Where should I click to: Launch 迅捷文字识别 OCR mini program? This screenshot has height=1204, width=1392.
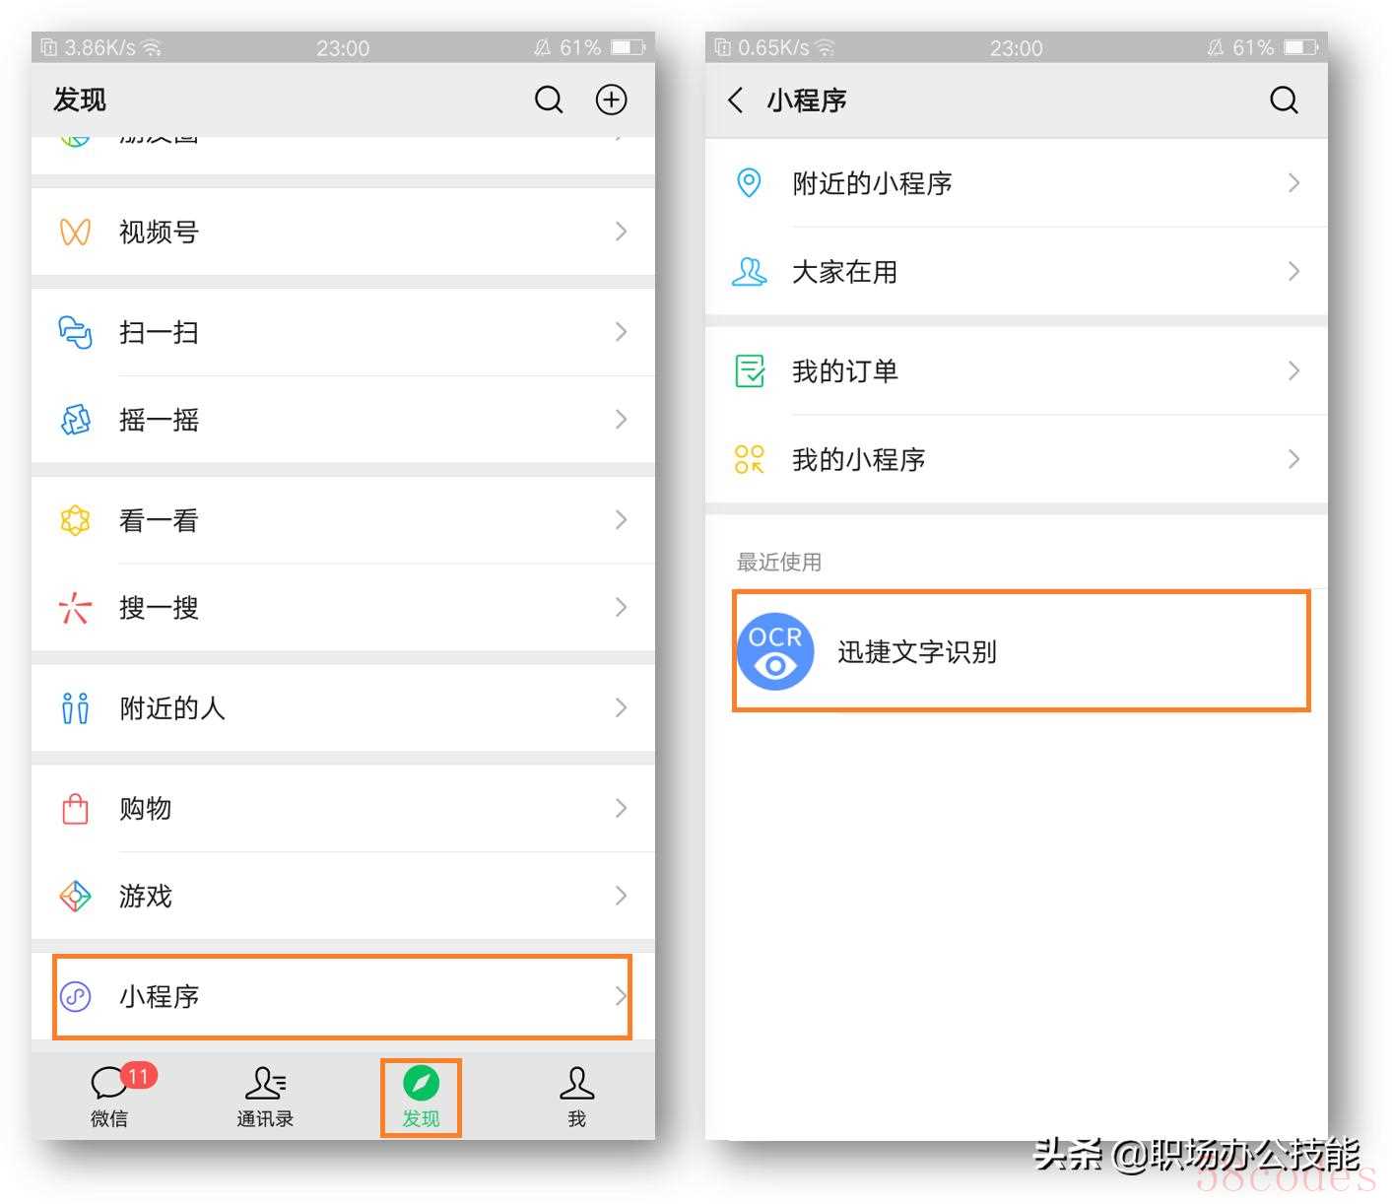1021,651
